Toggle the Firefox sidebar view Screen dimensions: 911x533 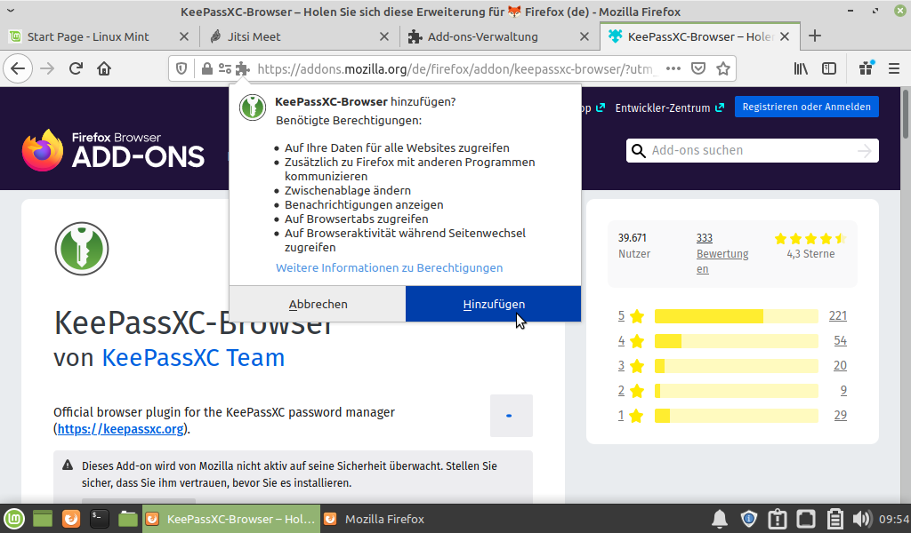point(829,69)
